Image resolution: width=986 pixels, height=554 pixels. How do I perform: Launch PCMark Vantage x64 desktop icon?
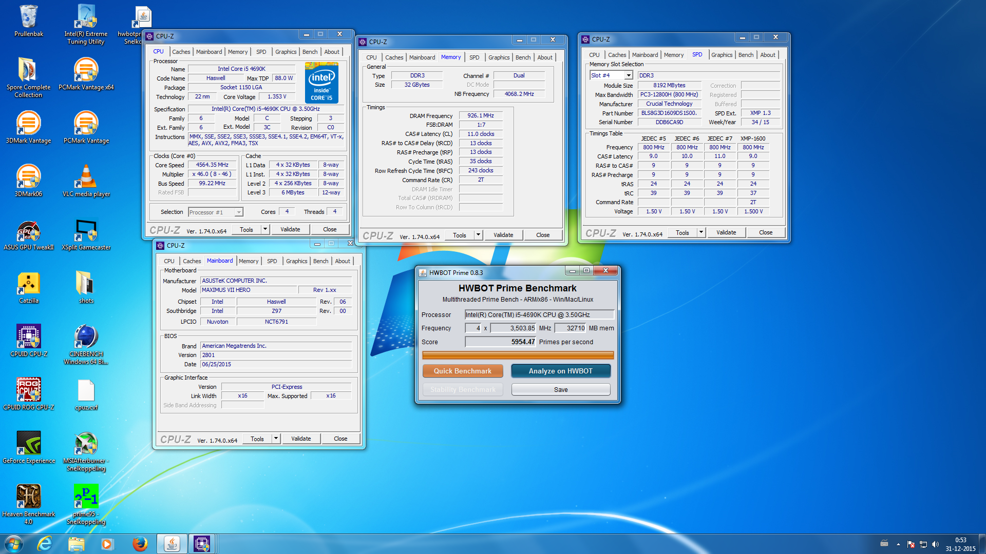click(86, 74)
